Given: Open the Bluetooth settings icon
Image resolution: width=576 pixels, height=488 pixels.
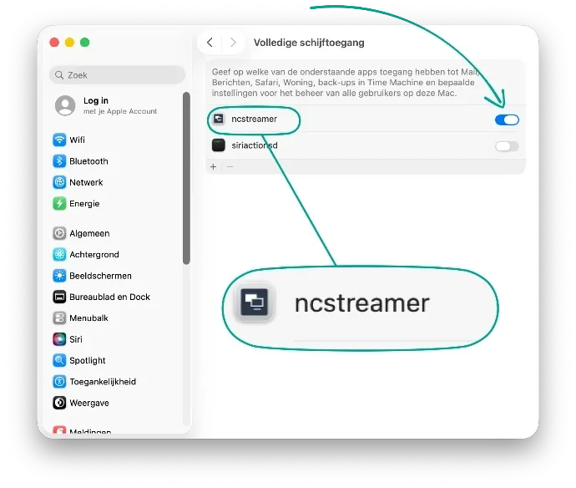Looking at the screenshot, I should click(x=59, y=161).
